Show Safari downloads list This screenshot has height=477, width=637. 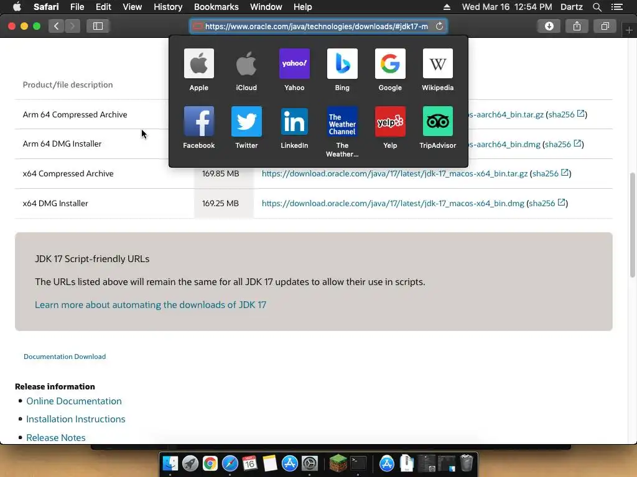pyautogui.click(x=549, y=26)
